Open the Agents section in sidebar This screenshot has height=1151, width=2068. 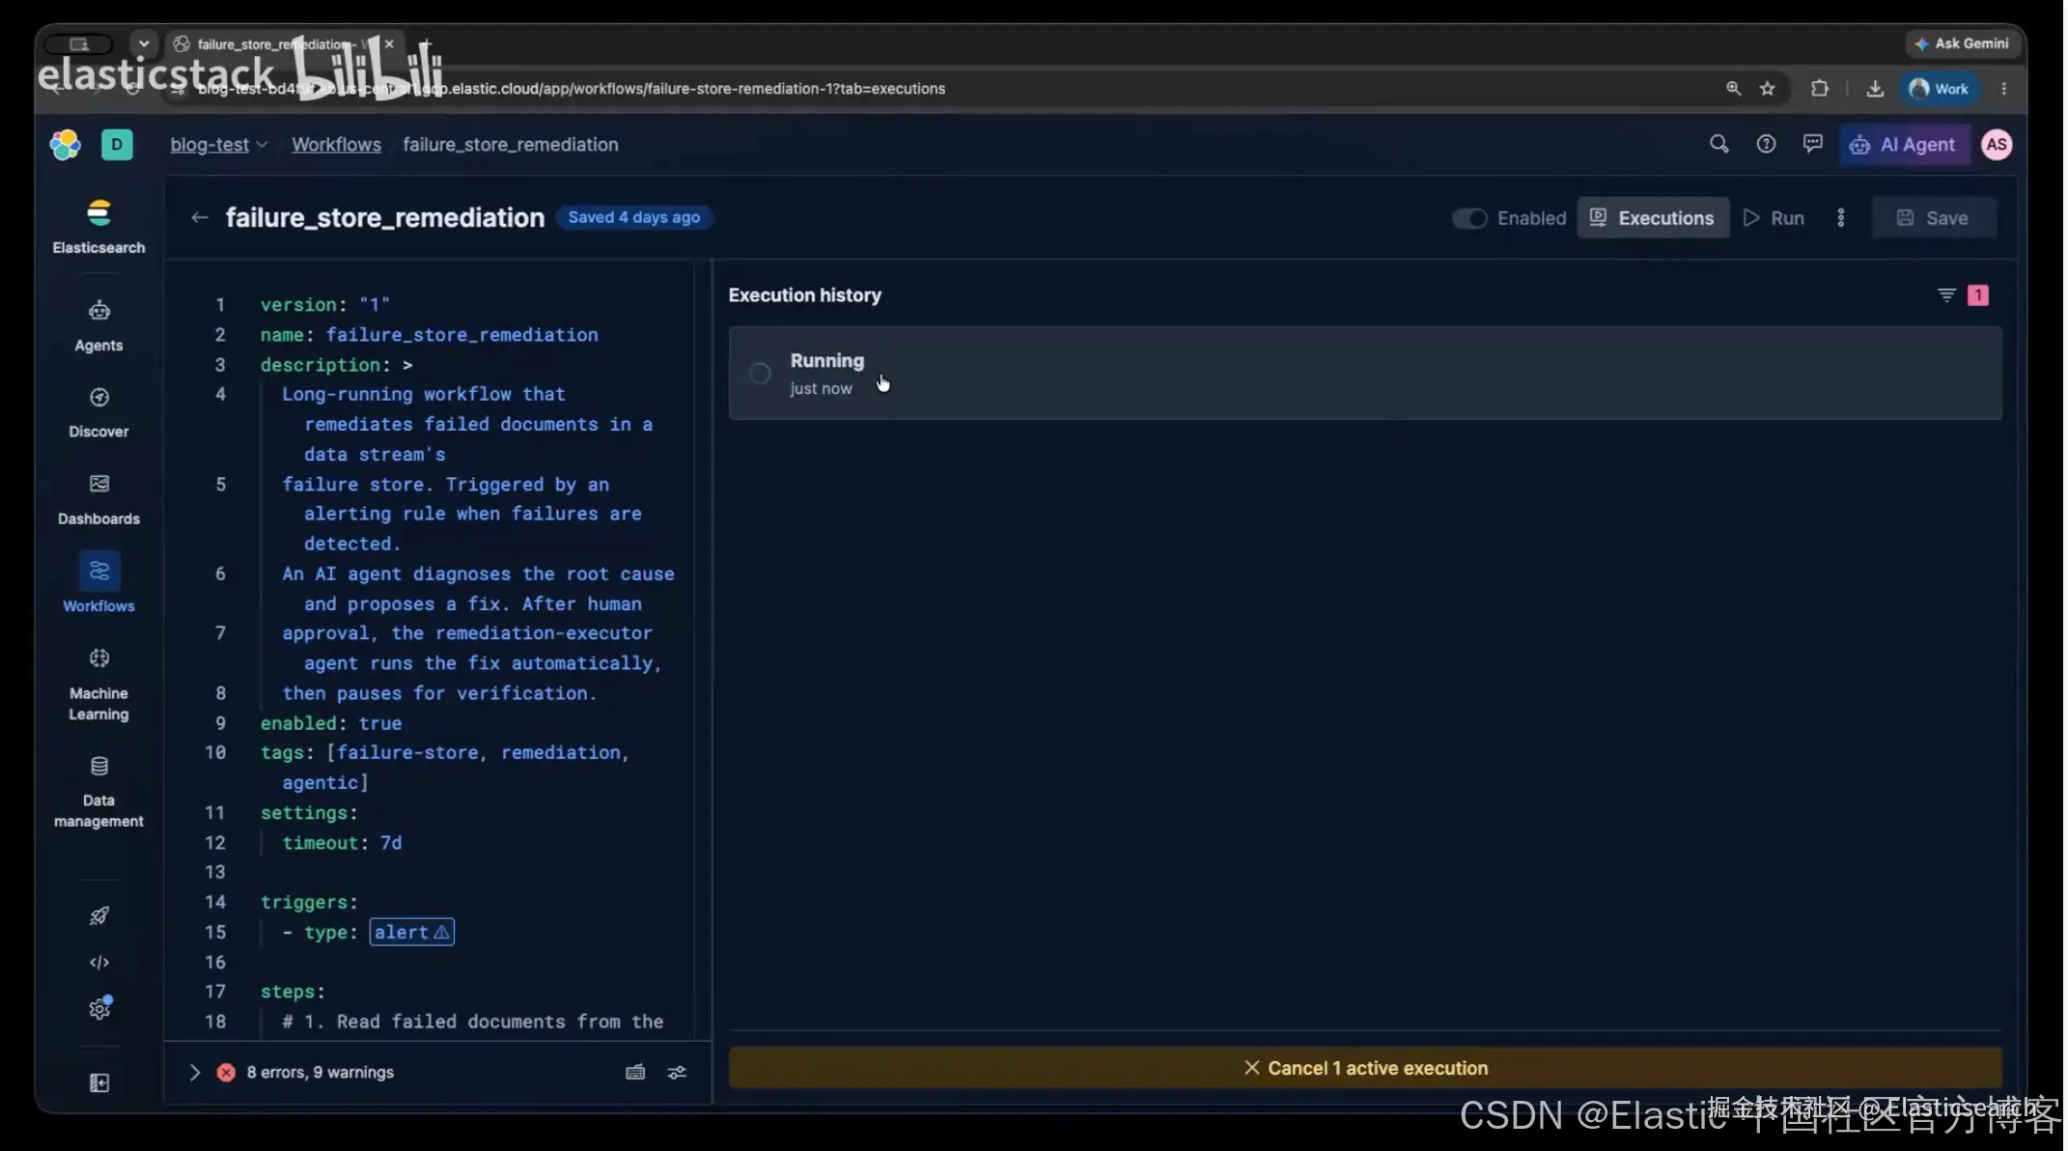(98, 325)
